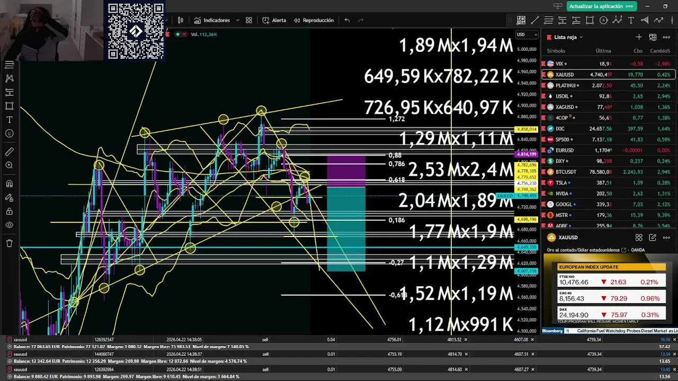Image resolution: width=678 pixels, height=381 pixels.
Task: Sort watchlist by Cbo column
Action: point(638,51)
